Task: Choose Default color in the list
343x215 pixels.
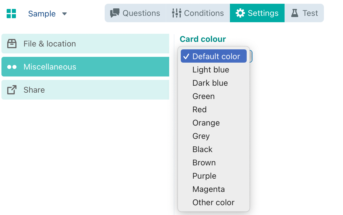Action: [216, 56]
